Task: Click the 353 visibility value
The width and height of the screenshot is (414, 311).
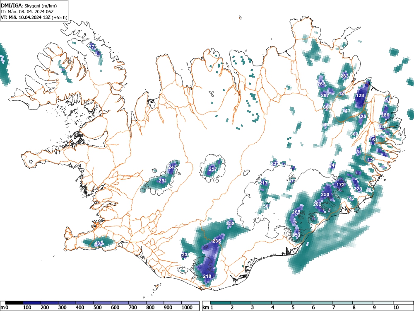Action: pos(296,235)
